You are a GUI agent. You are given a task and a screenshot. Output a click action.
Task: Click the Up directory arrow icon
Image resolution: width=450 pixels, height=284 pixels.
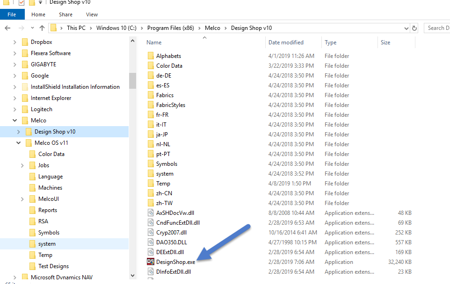click(x=42, y=28)
